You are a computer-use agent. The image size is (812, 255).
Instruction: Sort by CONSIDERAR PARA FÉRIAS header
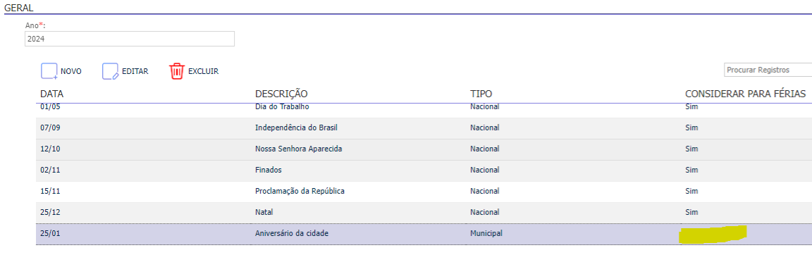[x=745, y=94]
